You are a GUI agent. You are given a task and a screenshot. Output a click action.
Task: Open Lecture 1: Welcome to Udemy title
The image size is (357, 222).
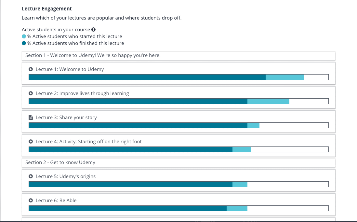(70, 69)
